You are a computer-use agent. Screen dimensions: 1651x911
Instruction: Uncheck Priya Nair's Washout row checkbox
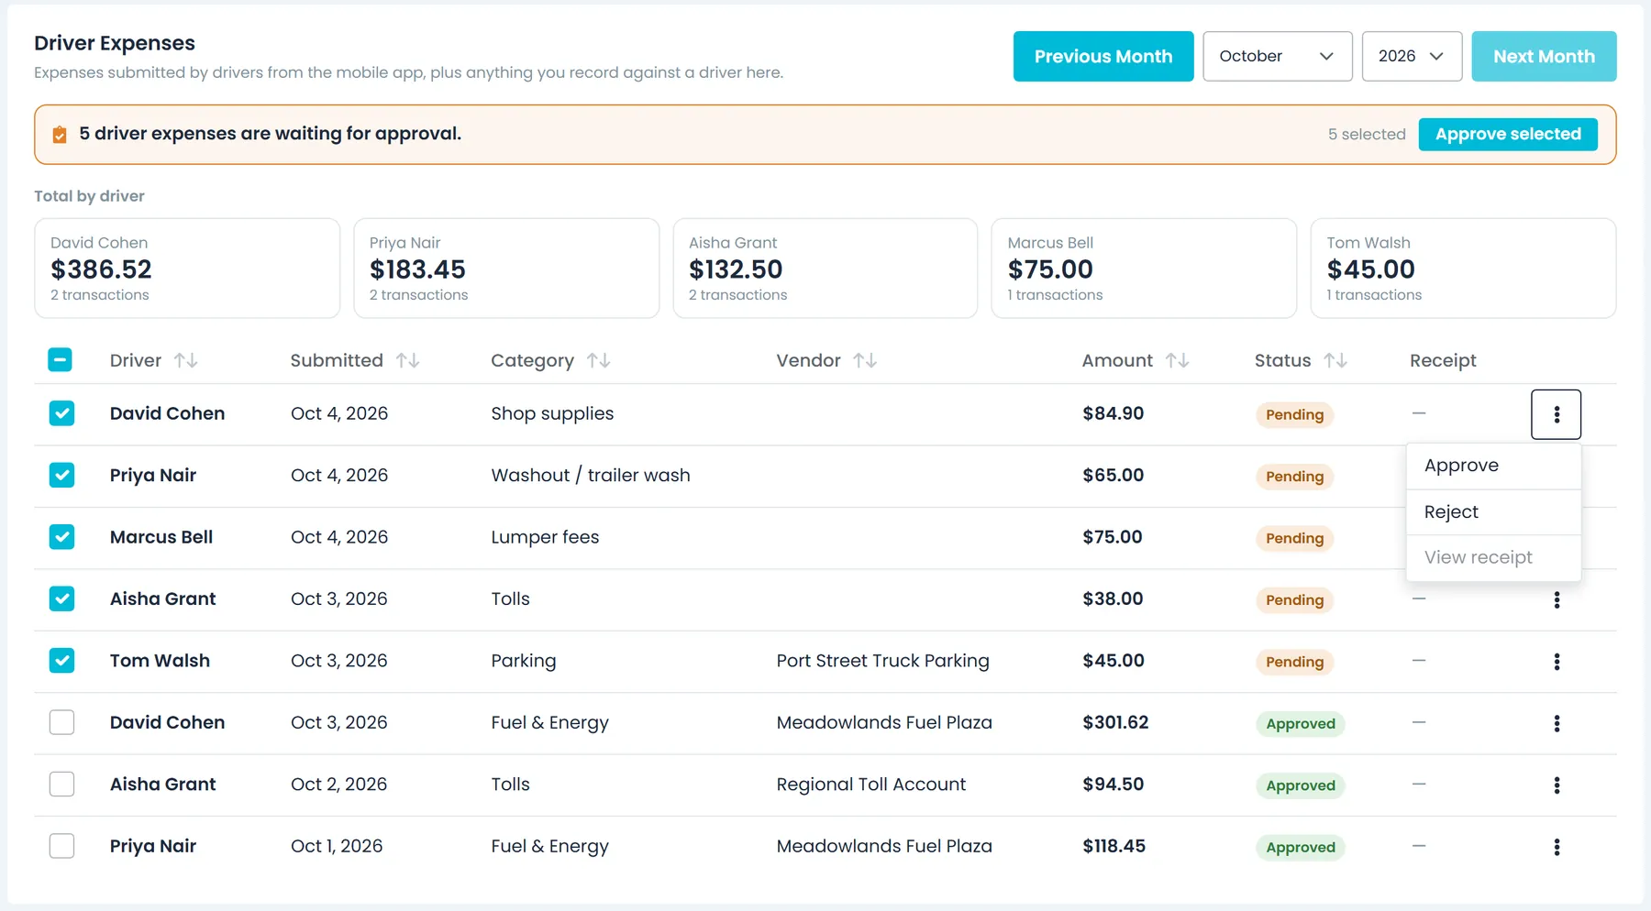pyautogui.click(x=61, y=475)
